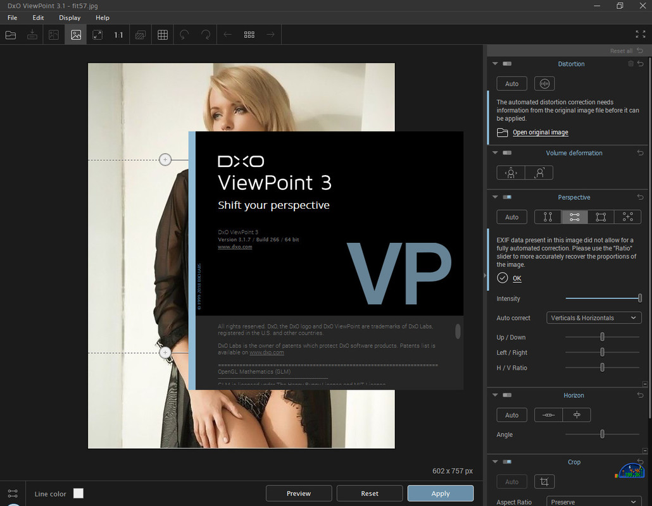Toggle the Perspective correction switch
This screenshot has width=652, height=506.
[x=507, y=197]
